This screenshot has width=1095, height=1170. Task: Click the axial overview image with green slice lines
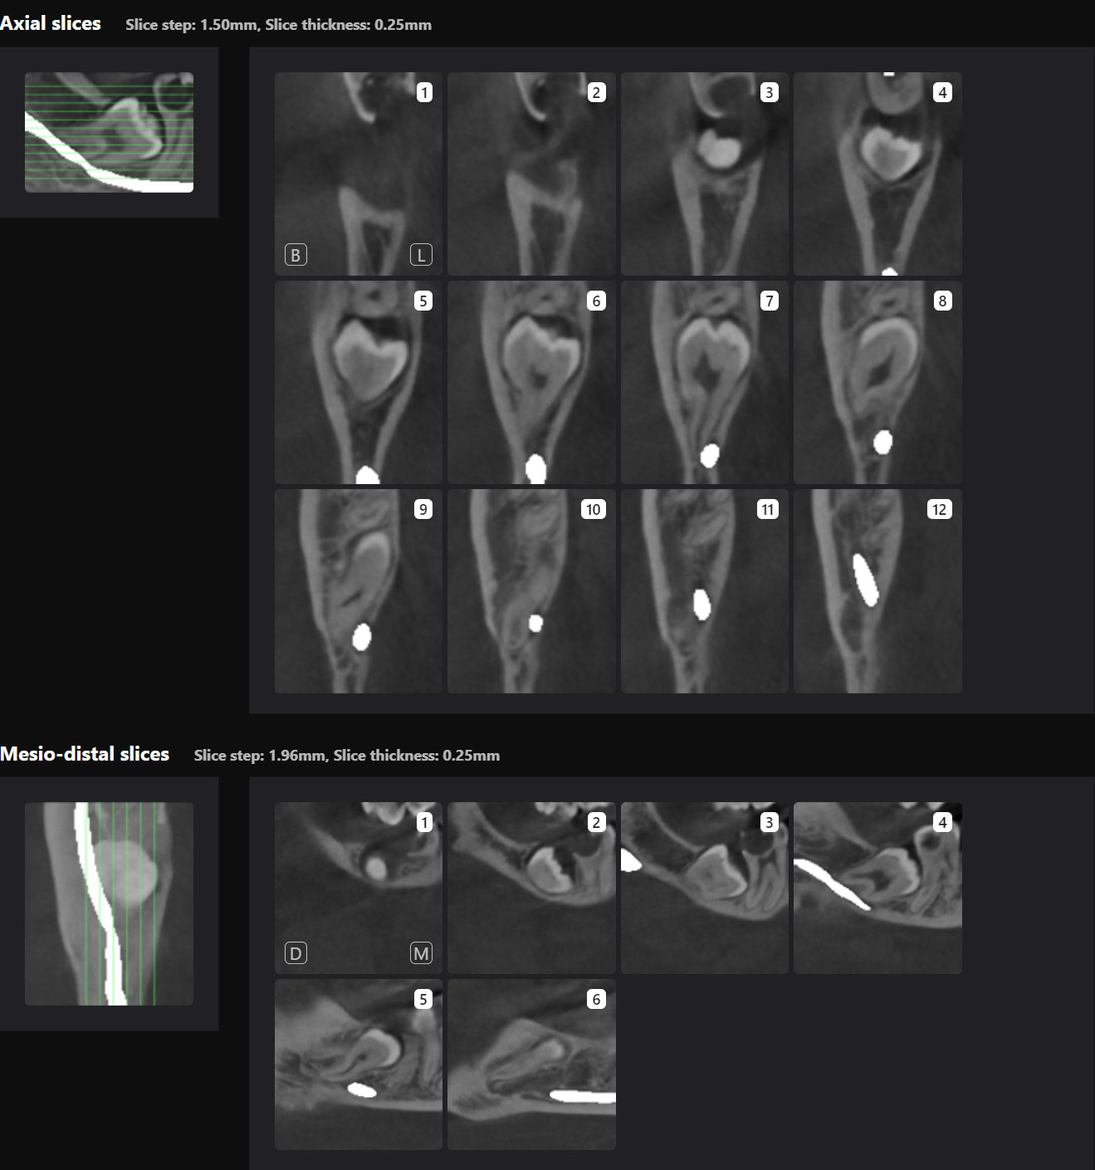[109, 130]
